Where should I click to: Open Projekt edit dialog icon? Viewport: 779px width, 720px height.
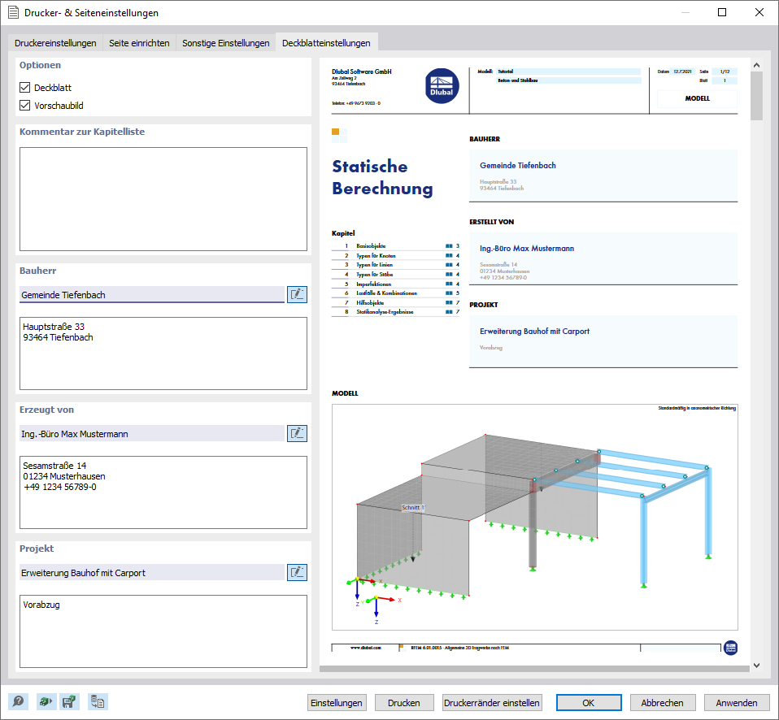(297, 573)
